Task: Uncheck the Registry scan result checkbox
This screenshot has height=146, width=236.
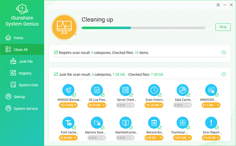Action: tap(56, 52)
